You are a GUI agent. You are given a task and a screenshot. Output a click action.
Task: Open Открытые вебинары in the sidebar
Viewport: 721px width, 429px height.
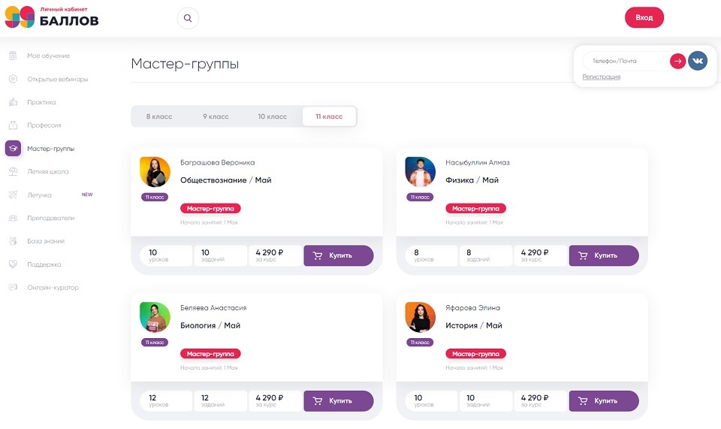click(57, 79)
